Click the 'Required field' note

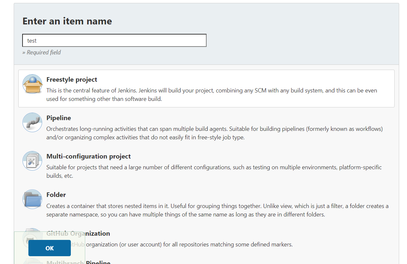(x=41, y=52)
